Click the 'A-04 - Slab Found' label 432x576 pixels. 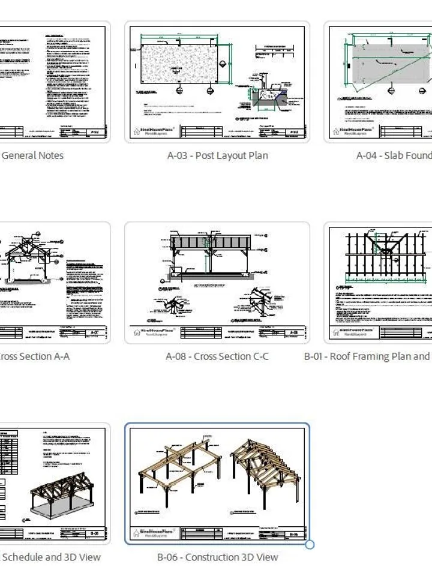click(x=394, y=155)
